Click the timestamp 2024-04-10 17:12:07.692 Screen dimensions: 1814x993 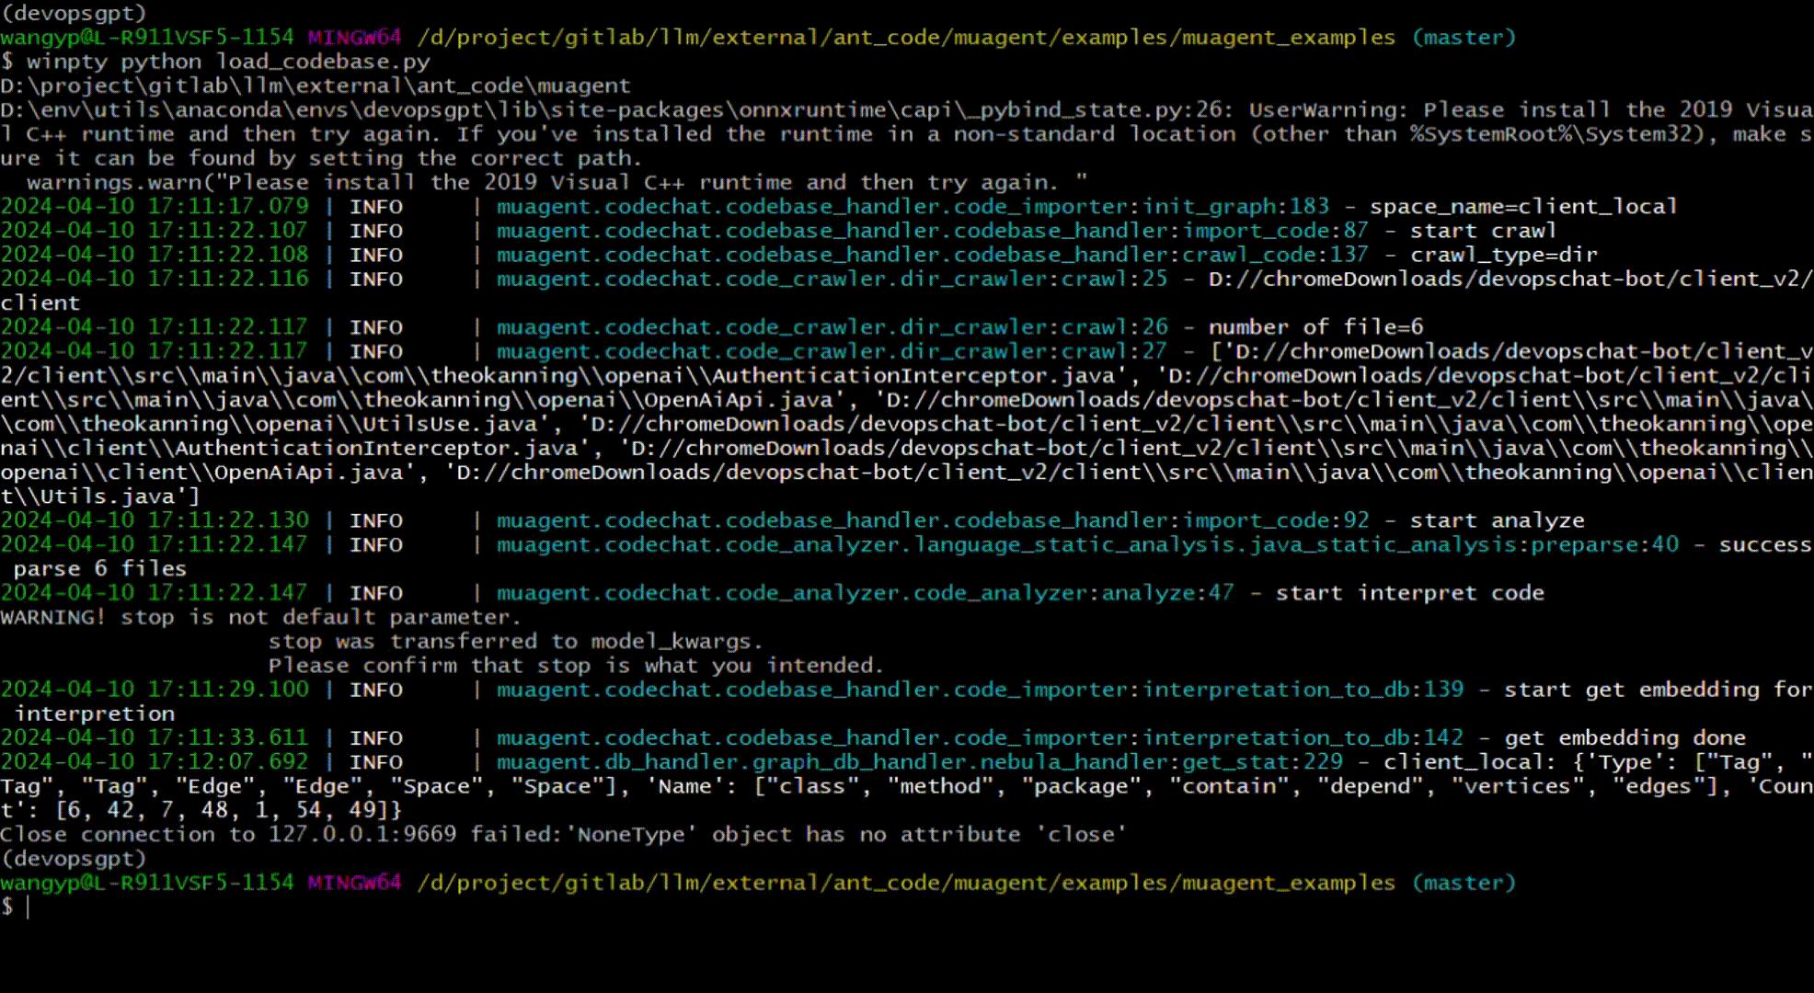pos(155,762)
